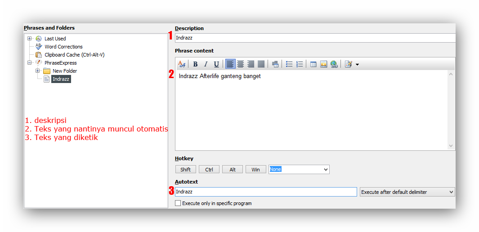This screenshot has height=232, width=479.
Task: Click the Indrazz phrase document icon
Action: [46, 79]
